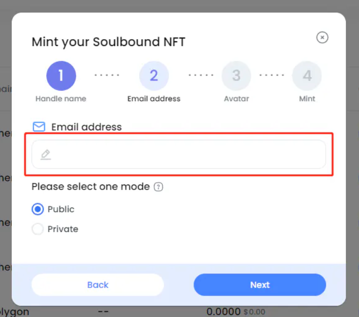Click the Next button
This screenshot has width=359, height=317.
[260, 285]
